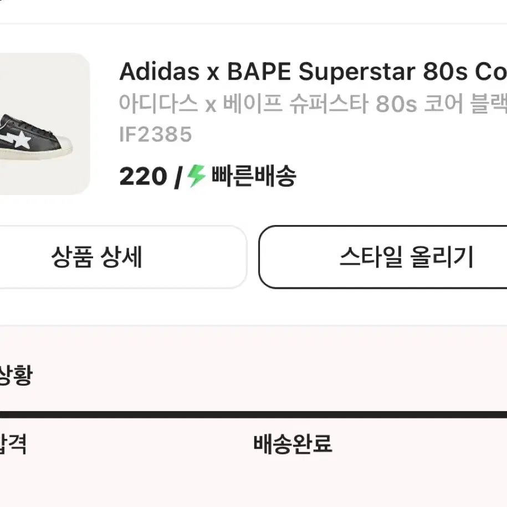
Task: Click the Adidas x BAPE Superstar 80s title
Action: [x=313, y=71]
